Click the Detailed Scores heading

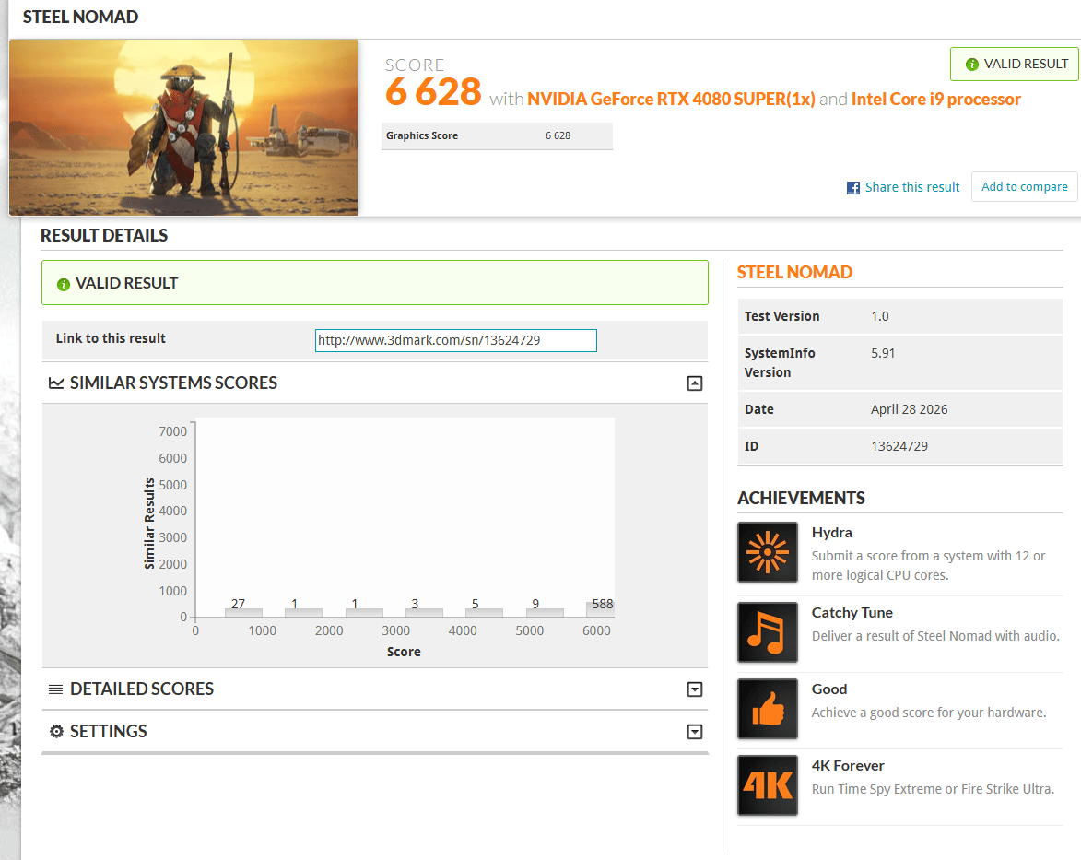[x=141, y=689]
